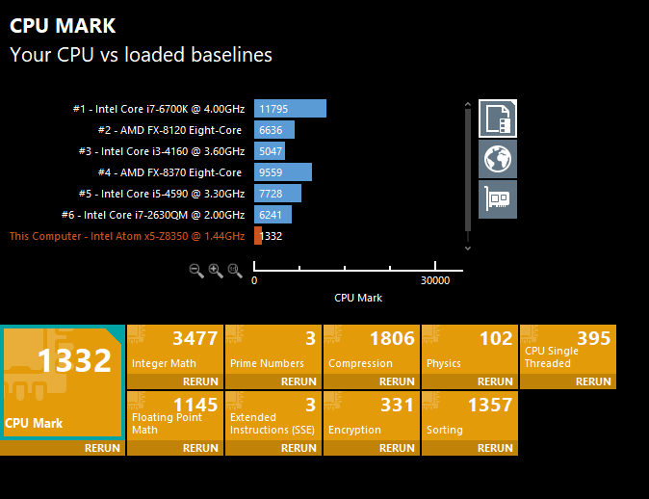Image resolution: width=649 pixels, height=499 pixels.
Task: Click label '#2 - AMD FX-8120 Eight-Core'
Action: click(x=169, y=130)
